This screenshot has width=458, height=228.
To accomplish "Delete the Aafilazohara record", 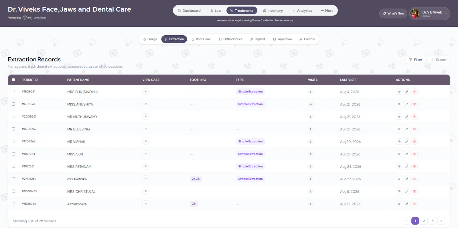I will coord(414,204).
